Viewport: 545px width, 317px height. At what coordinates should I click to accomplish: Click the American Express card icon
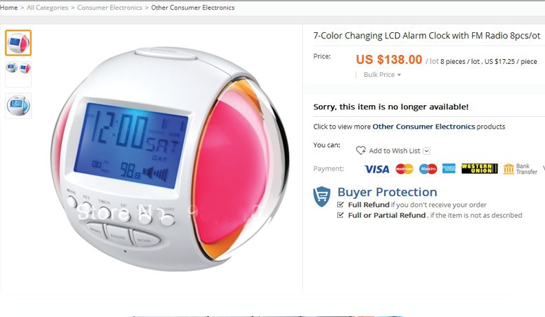(449, 168)
